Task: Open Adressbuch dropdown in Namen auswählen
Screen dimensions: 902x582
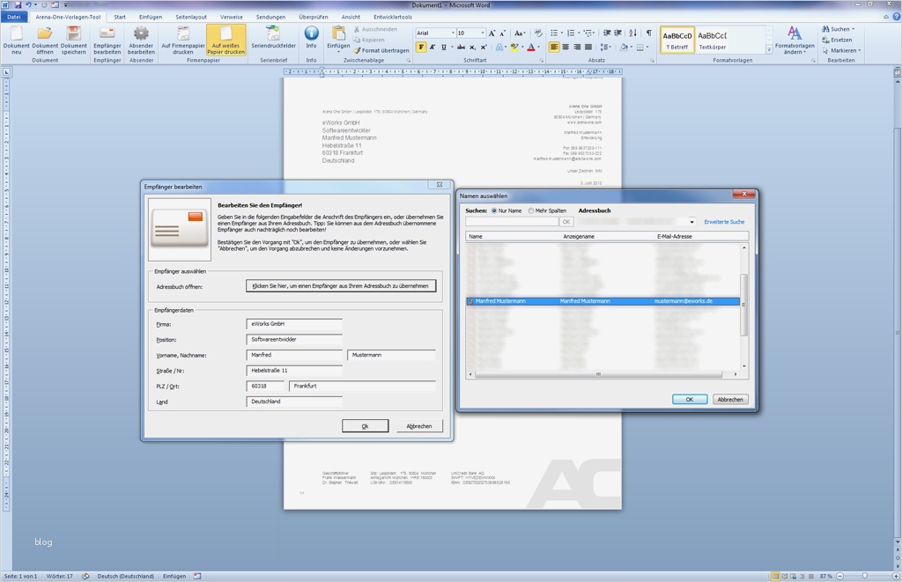Action: point(691,222)
